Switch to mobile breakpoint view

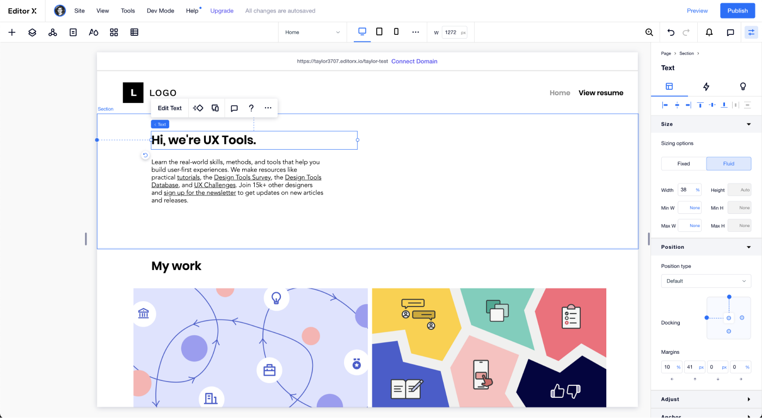click(396, 32)
